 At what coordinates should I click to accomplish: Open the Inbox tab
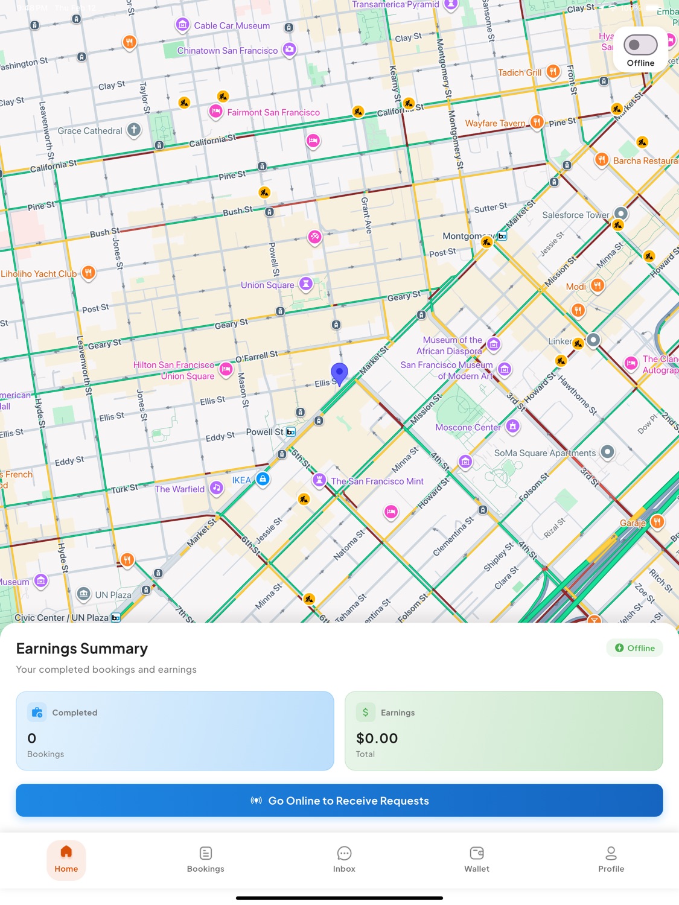tap(344, 860)
